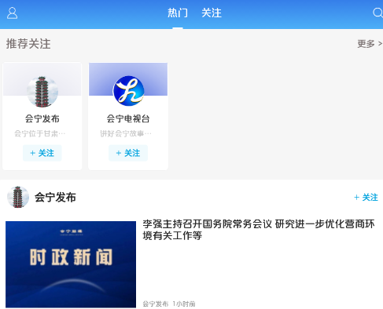Open 会宁电视台 card title
The height and width of the screenshot is (309, 383).
click(x=128, y=118)
